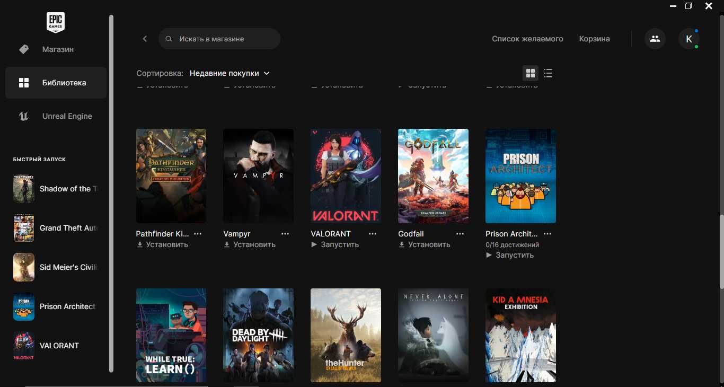Open Pathfinder Kingmaker cover art
Viewport: 724px width, 387px height.
(171, 176)
